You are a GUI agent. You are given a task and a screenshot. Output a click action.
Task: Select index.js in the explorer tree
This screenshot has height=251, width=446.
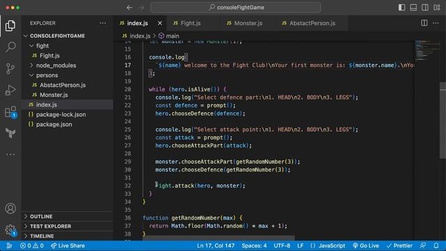coord(68,105)
